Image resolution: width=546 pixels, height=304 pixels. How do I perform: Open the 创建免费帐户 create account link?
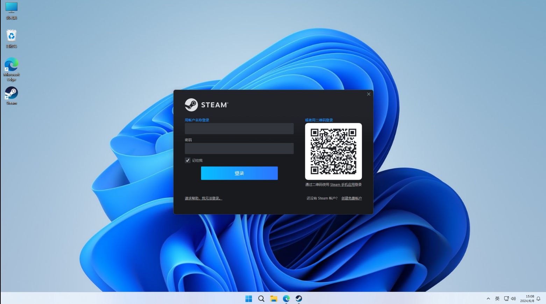pyautogui.click(x=352, y=198)
